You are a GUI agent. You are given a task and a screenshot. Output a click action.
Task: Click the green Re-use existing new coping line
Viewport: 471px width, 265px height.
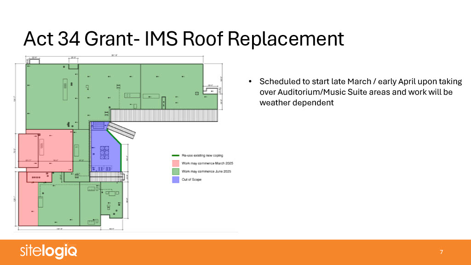click(176, 156)
